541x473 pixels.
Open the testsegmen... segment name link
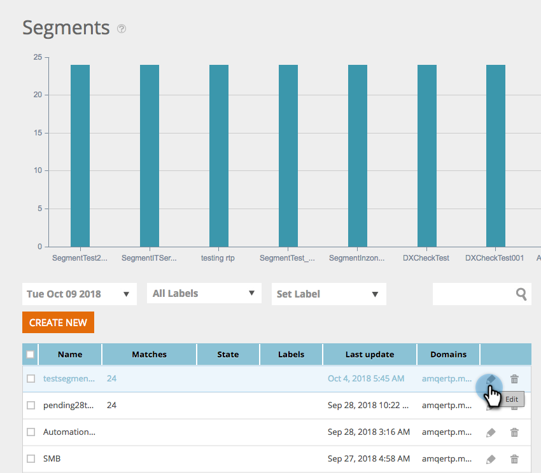tap(69, 378)
